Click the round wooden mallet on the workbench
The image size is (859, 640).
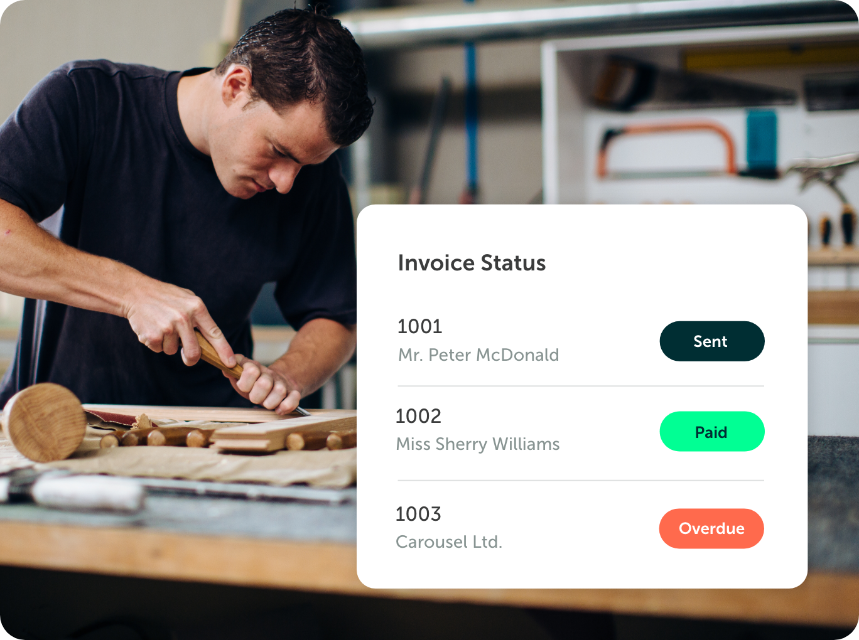[x=44, y=422]
